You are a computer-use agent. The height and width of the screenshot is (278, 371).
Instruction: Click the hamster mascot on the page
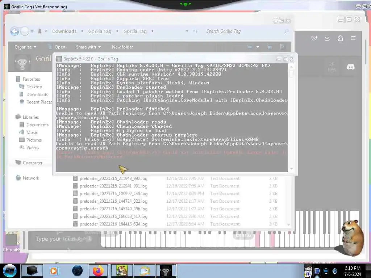[x=350, y=238]
